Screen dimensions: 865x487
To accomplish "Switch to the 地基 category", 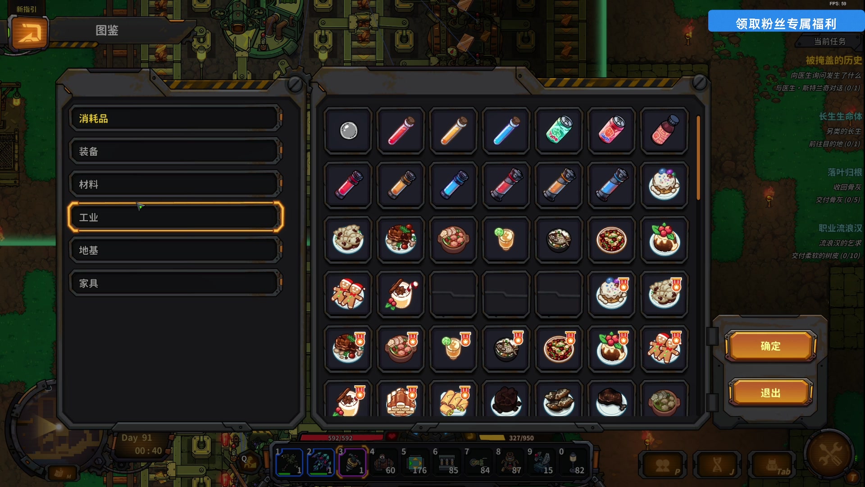I will (176, 250).
